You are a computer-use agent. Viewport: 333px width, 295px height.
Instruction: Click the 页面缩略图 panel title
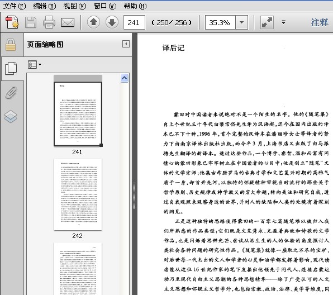tap(45, 44)
